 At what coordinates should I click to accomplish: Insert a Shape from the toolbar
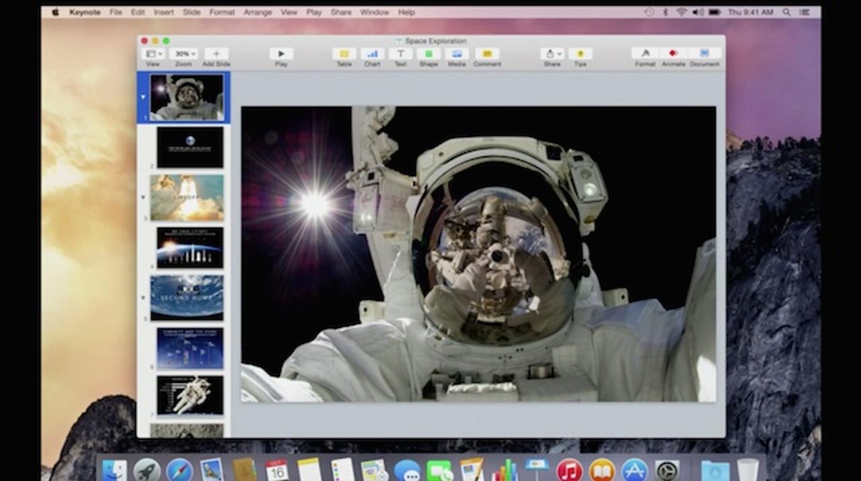click(428, 54)
